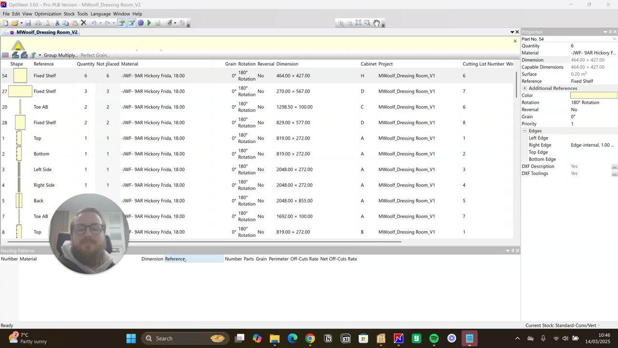Click the blue gear settings icon
Image resolution: width=618 pixels, height=348 pixels.
[140, 23]
